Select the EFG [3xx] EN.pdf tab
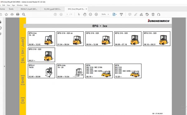Viewport: 187px width, 115px height. pos(76,9)
